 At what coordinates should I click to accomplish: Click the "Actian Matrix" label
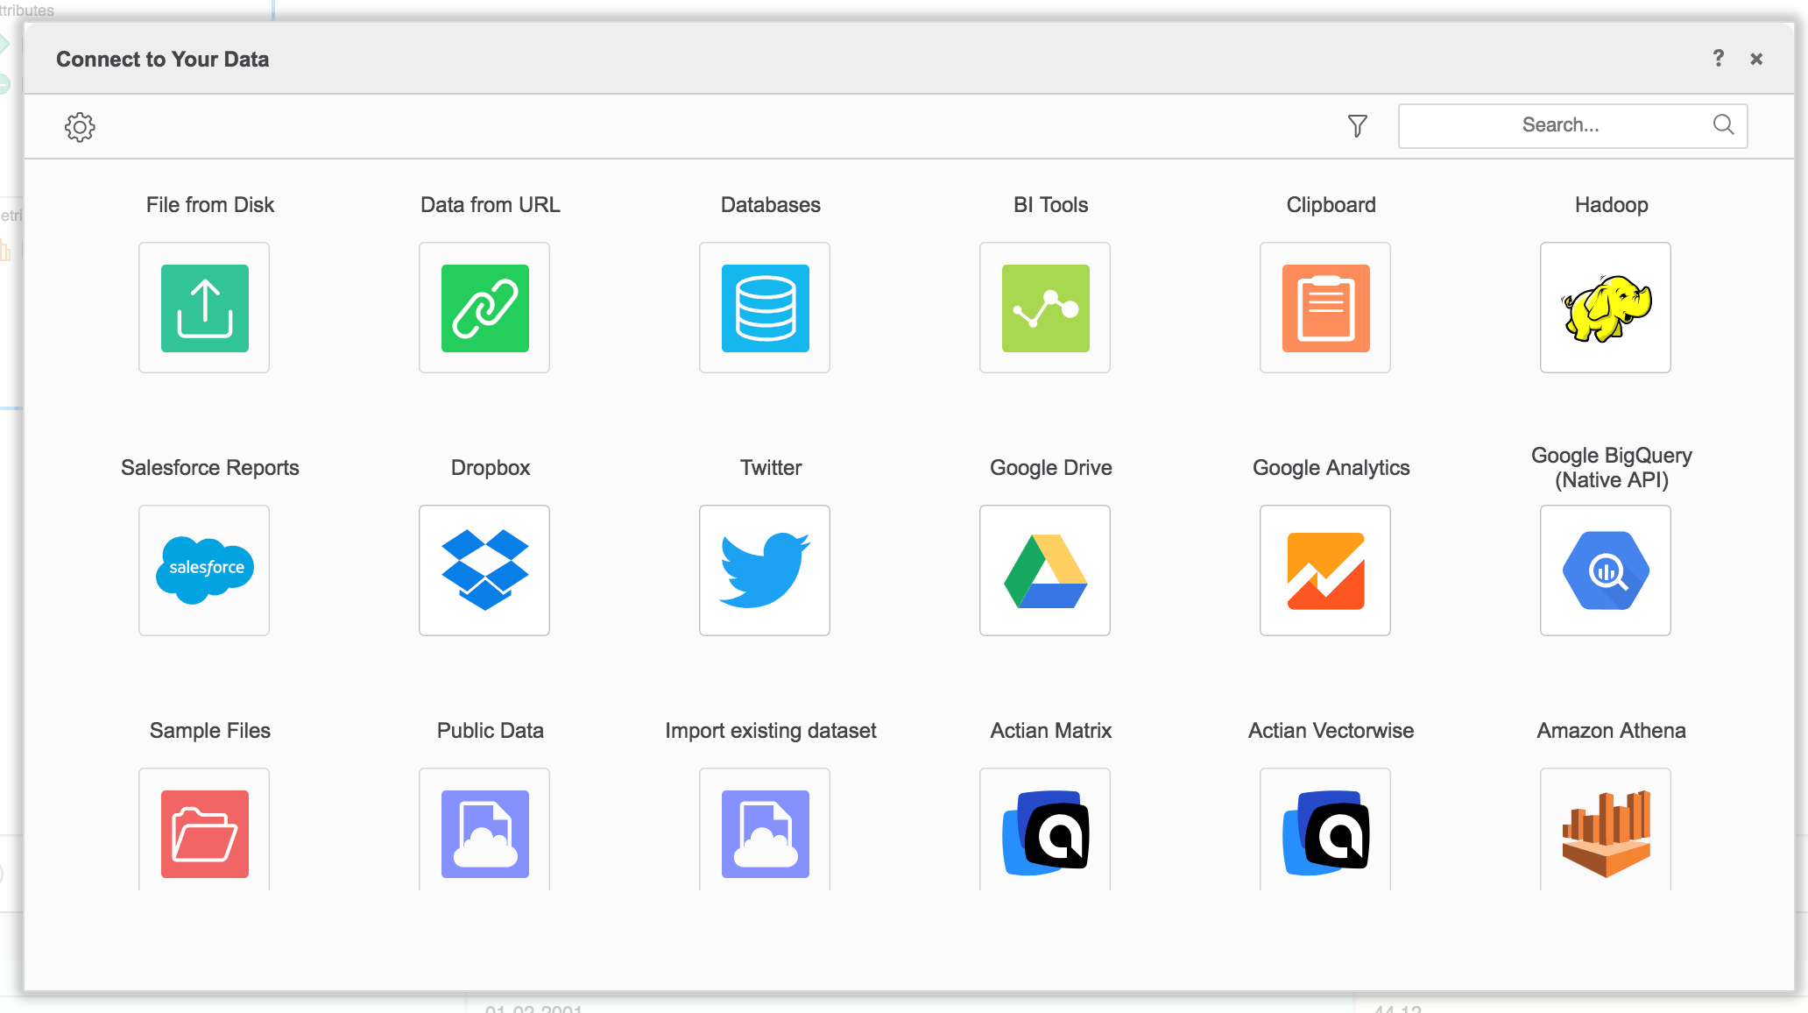[1051, 731]
